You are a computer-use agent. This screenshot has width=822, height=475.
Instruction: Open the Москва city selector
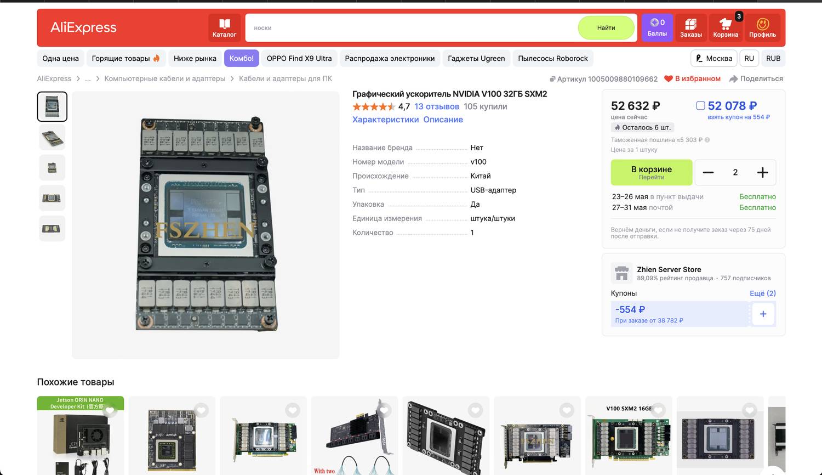(x=713, y=58)
